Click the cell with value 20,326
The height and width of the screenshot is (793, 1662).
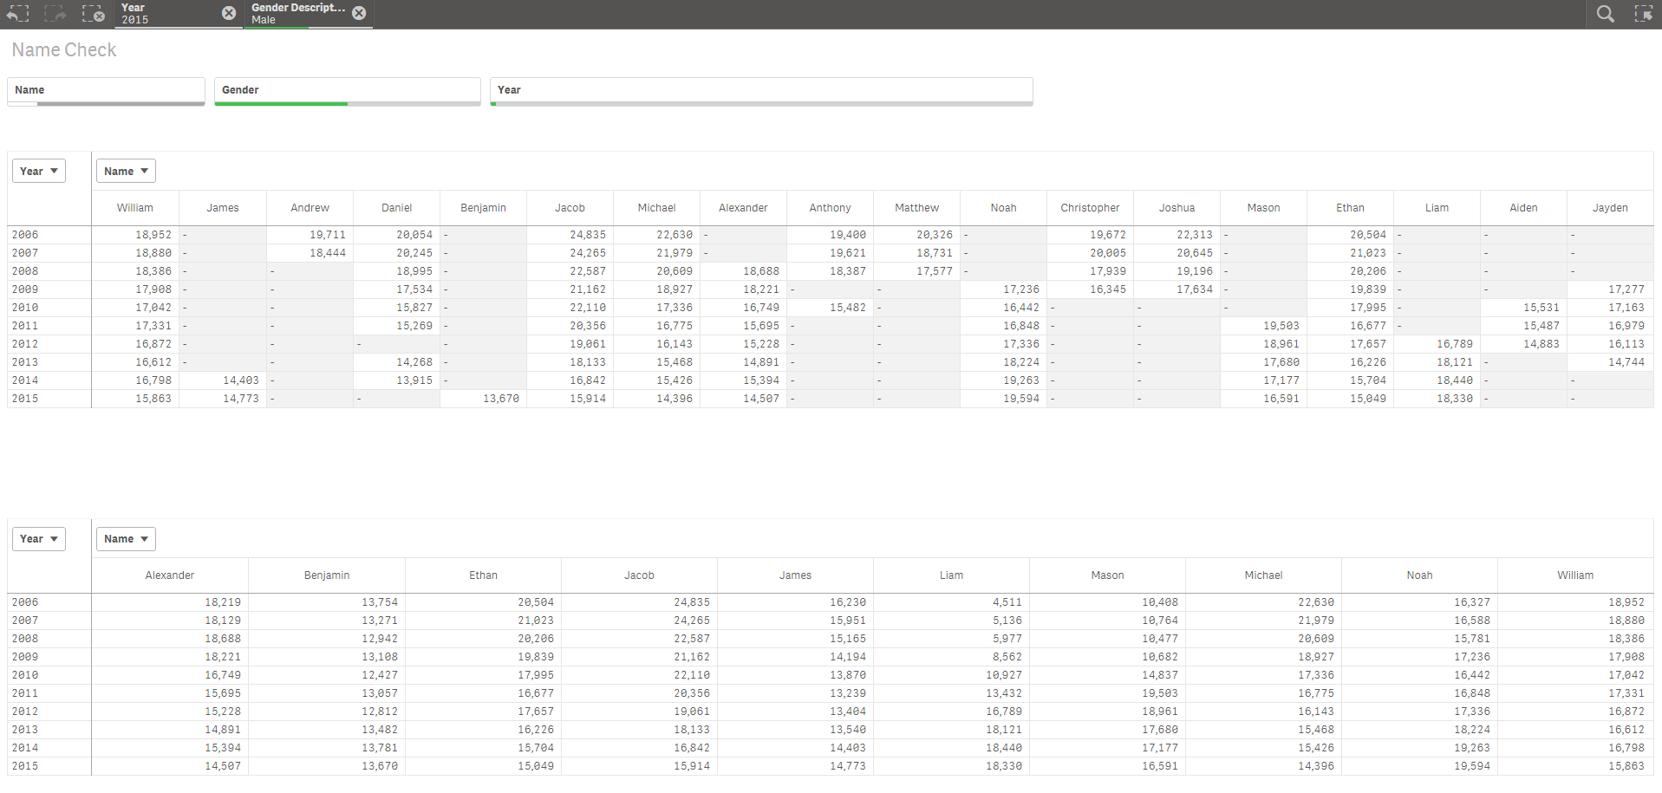(x=916, y=235)
